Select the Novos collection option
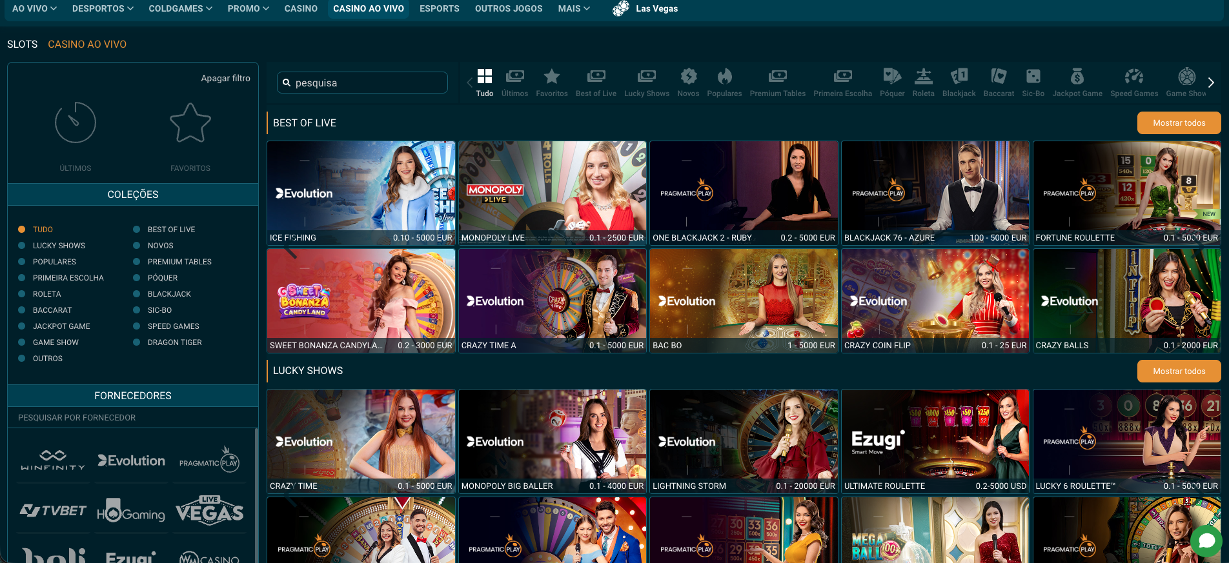Image resolution: width=1229 pixels, height=563 pixels. (x=154, y=246)
